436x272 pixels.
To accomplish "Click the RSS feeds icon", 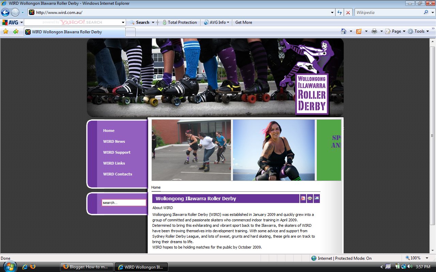I will 359,31.
